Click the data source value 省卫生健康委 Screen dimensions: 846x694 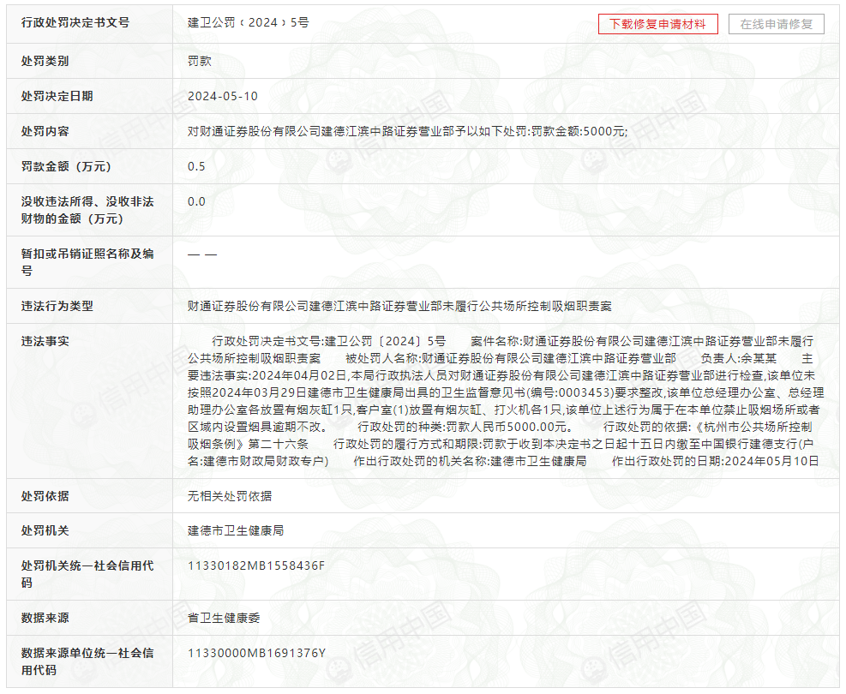pos(224,618)
